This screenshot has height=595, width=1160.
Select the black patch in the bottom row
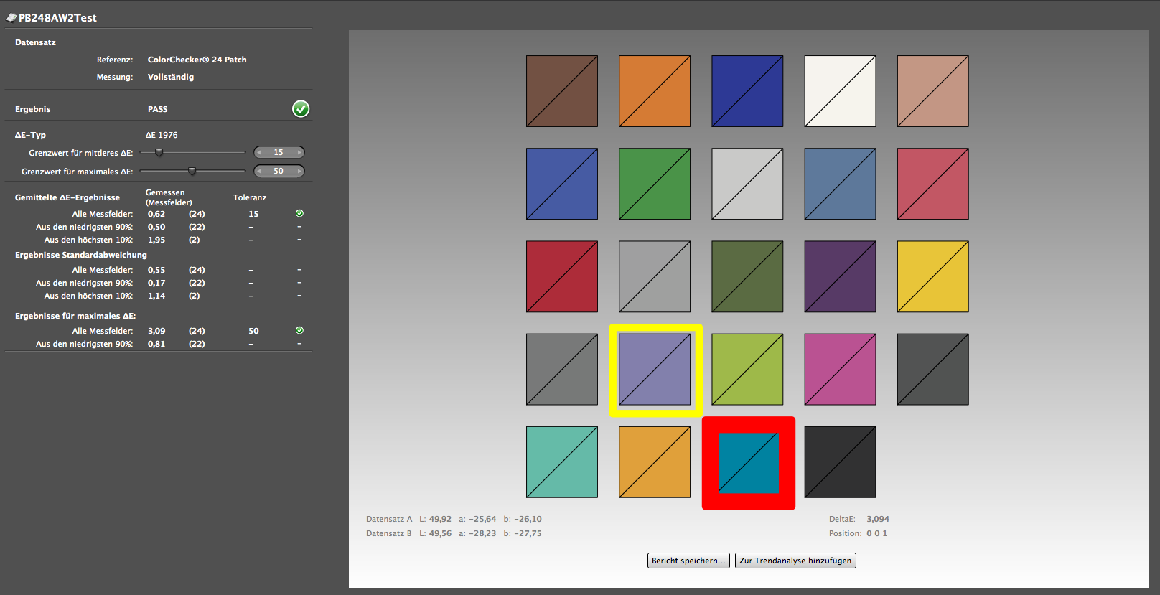click(x=840, y=462)
